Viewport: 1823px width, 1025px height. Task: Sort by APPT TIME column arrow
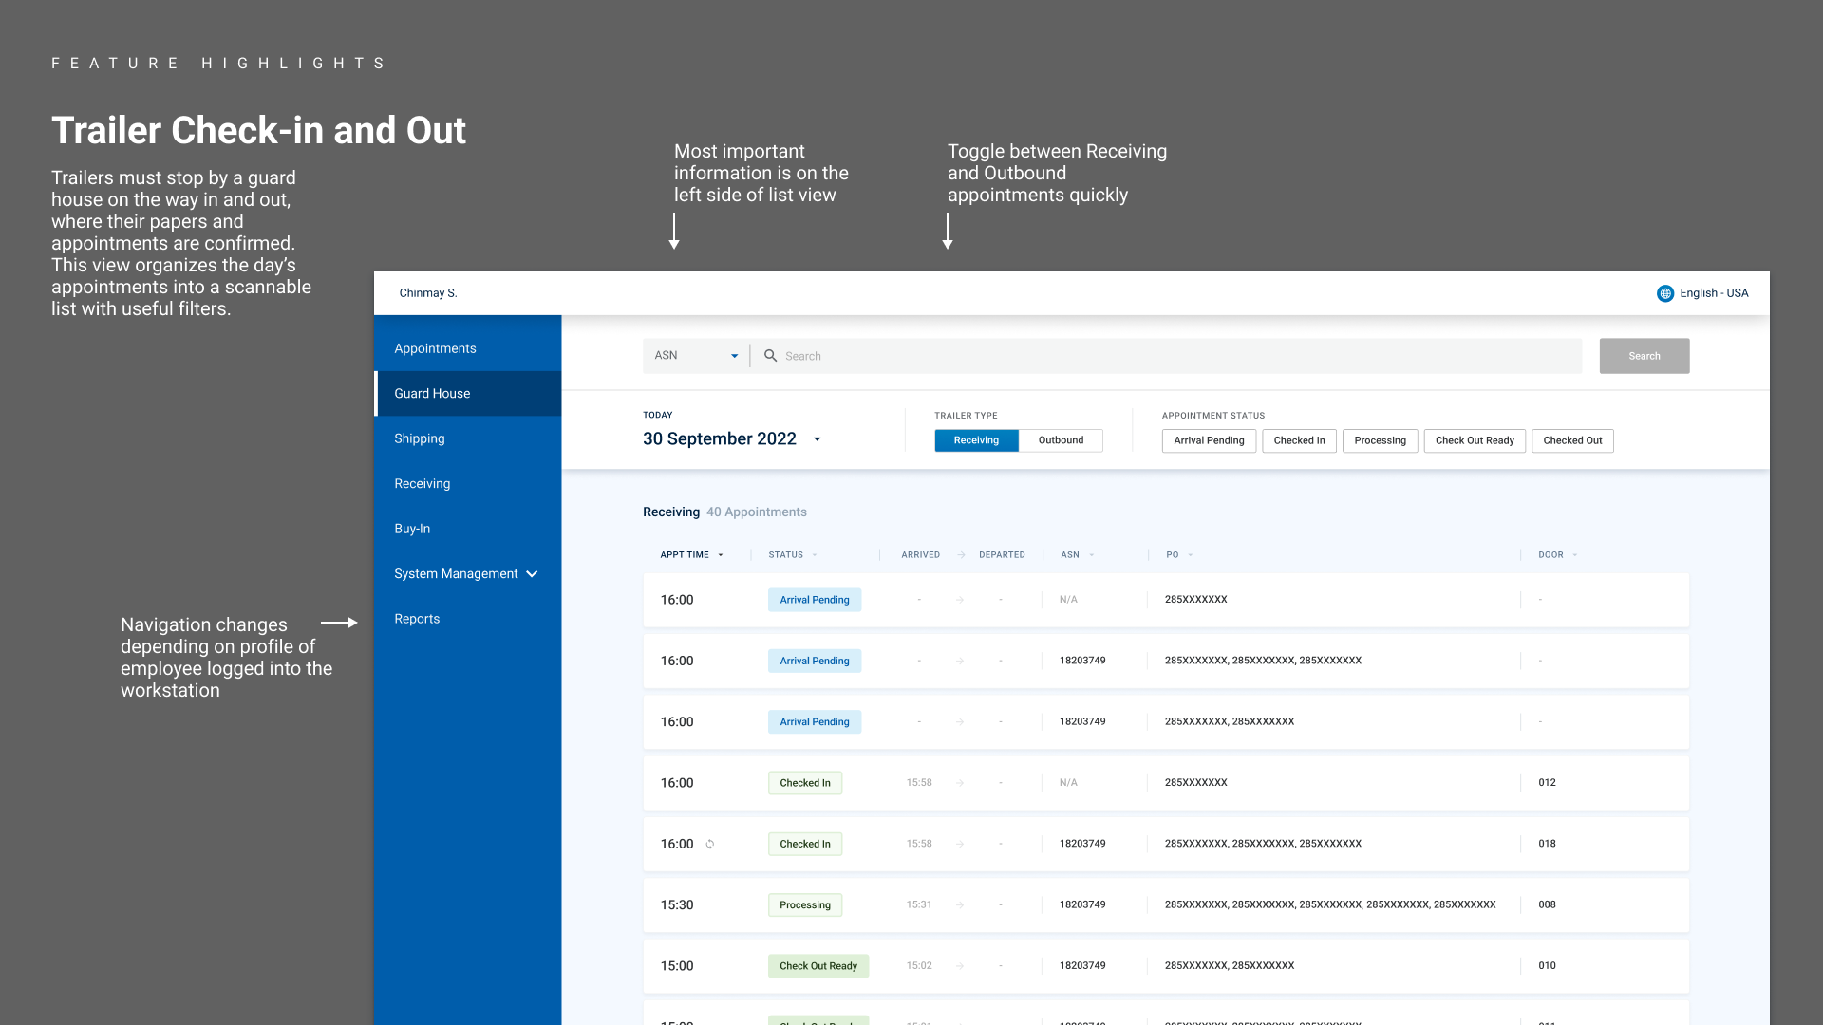click(x=721, y=555)
